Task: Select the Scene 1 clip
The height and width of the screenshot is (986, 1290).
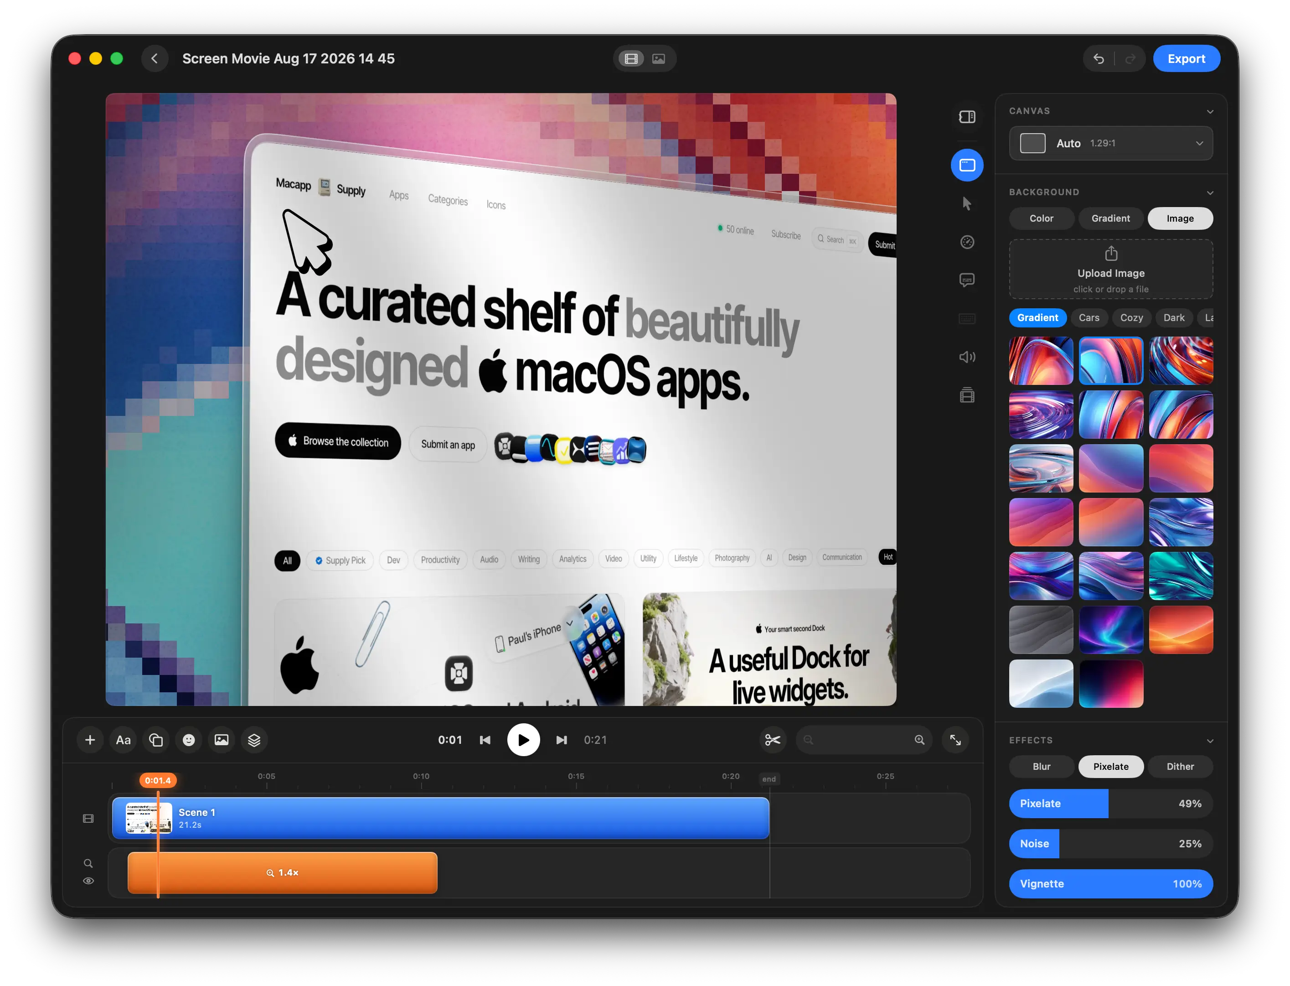Action: pyautogui.click(x=440, y=818)
